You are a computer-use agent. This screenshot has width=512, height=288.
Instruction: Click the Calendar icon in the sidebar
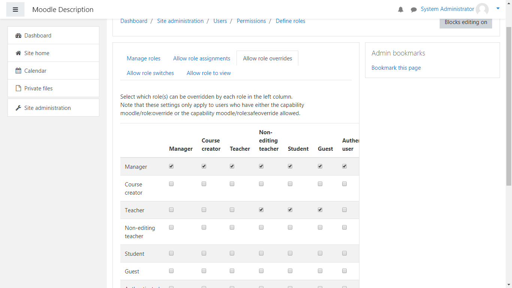[18, 71]
